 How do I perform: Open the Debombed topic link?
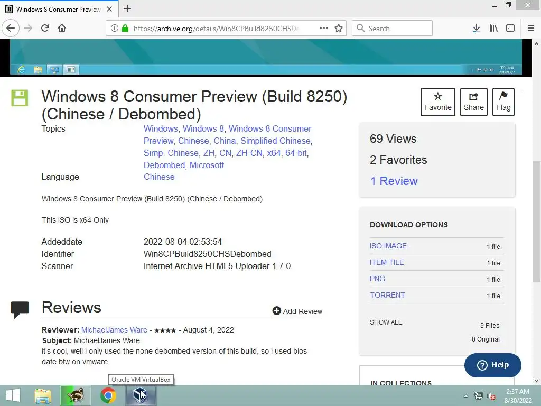point(164,165)
